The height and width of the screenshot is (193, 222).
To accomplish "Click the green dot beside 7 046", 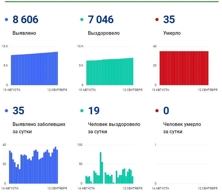I will [x=82, y=20].
